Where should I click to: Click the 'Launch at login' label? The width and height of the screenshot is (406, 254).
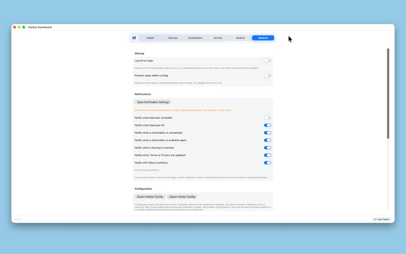click(x=144, y=60)
